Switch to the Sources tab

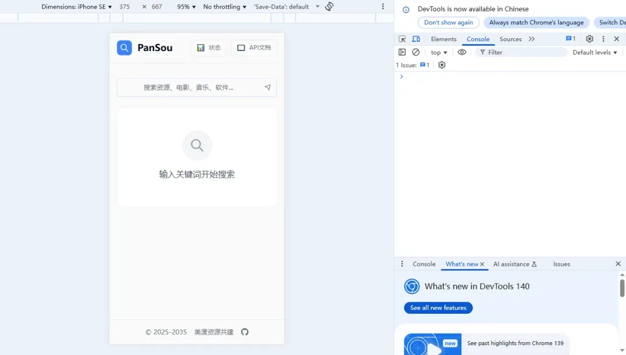[x=510, y=39]
